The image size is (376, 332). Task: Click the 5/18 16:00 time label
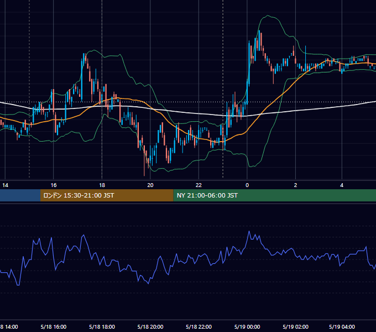[x=54, y=326]
